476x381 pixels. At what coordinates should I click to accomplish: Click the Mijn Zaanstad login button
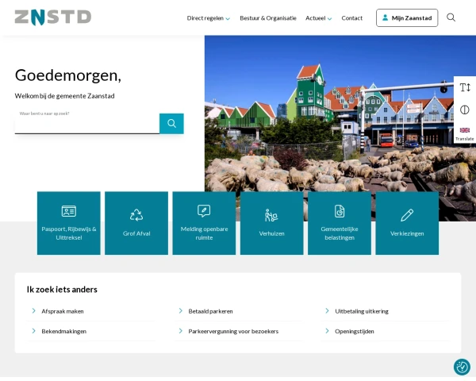point(406,18)
